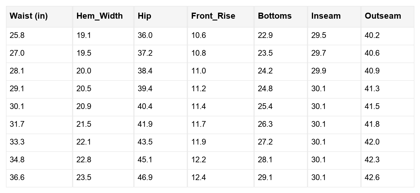Click the bottoms value 25.4
The image size is (420, 193).
265,107
